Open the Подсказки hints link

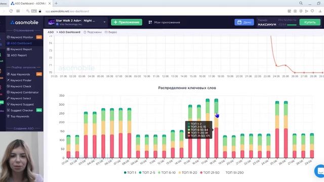click(x=93, y=32)
